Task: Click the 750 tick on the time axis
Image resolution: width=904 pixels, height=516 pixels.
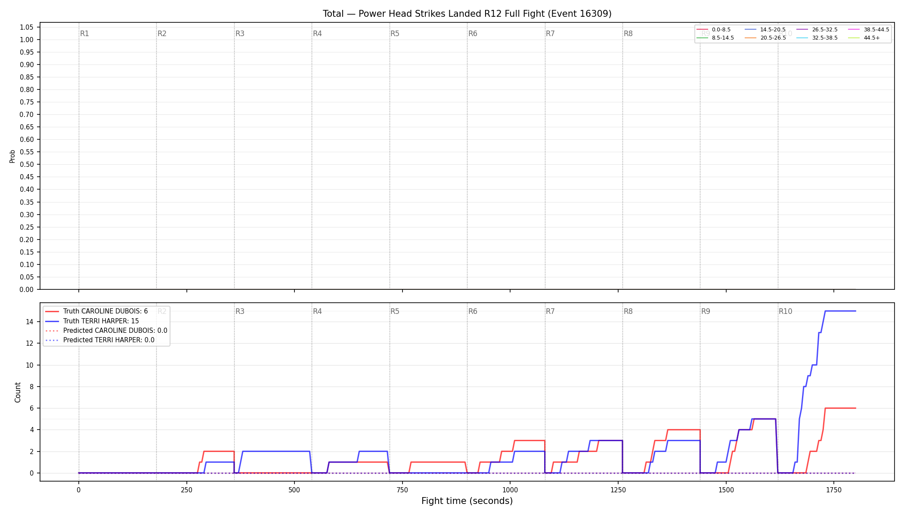Action: pyautogui.click(x=402, y=490)
